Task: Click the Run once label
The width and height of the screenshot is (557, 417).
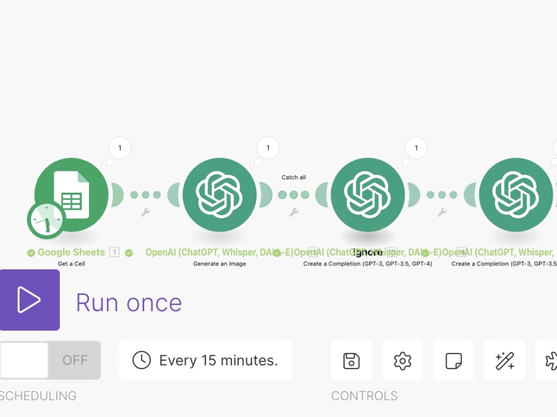Action: (129, 303)
